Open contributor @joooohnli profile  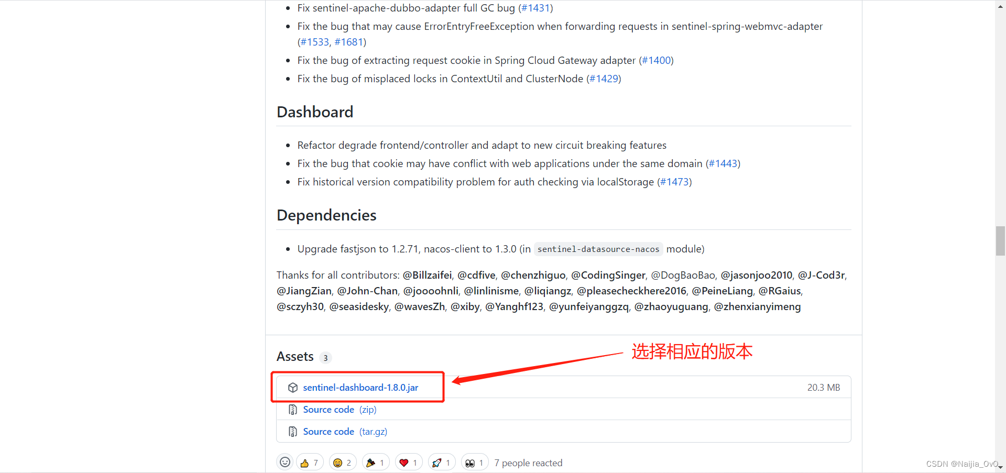[431, 291]
